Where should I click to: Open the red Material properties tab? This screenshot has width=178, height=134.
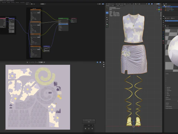coord(164,41)
